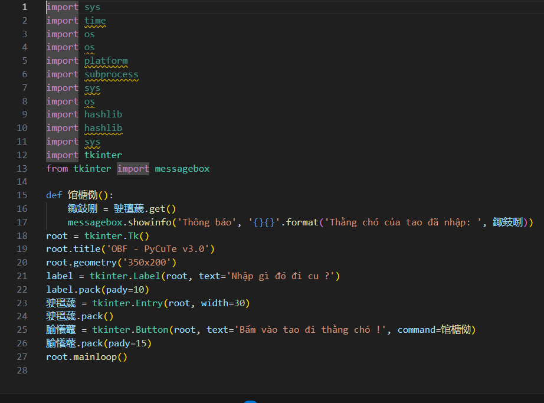Click 'format' method on line 17

[x=302, y=222]
